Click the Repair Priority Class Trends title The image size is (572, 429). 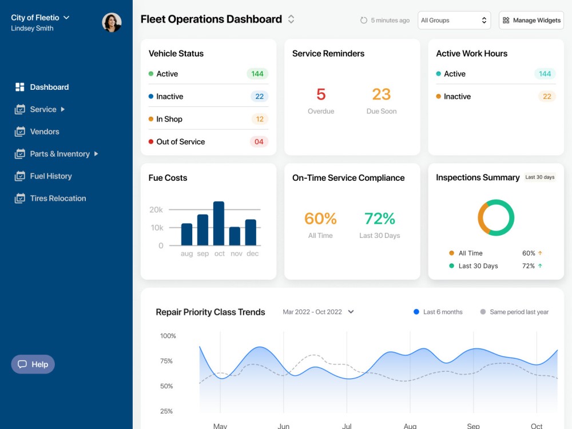[x=210, y=312]
